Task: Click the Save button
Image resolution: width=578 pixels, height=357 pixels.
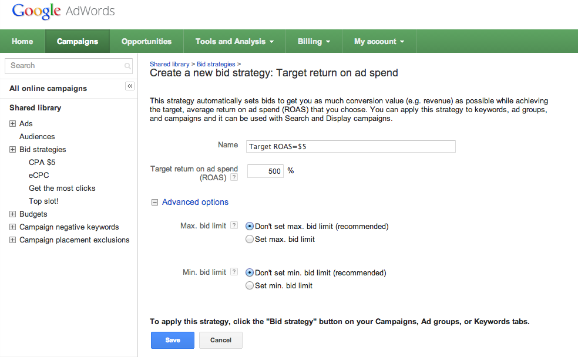Action: click(172, 340)
